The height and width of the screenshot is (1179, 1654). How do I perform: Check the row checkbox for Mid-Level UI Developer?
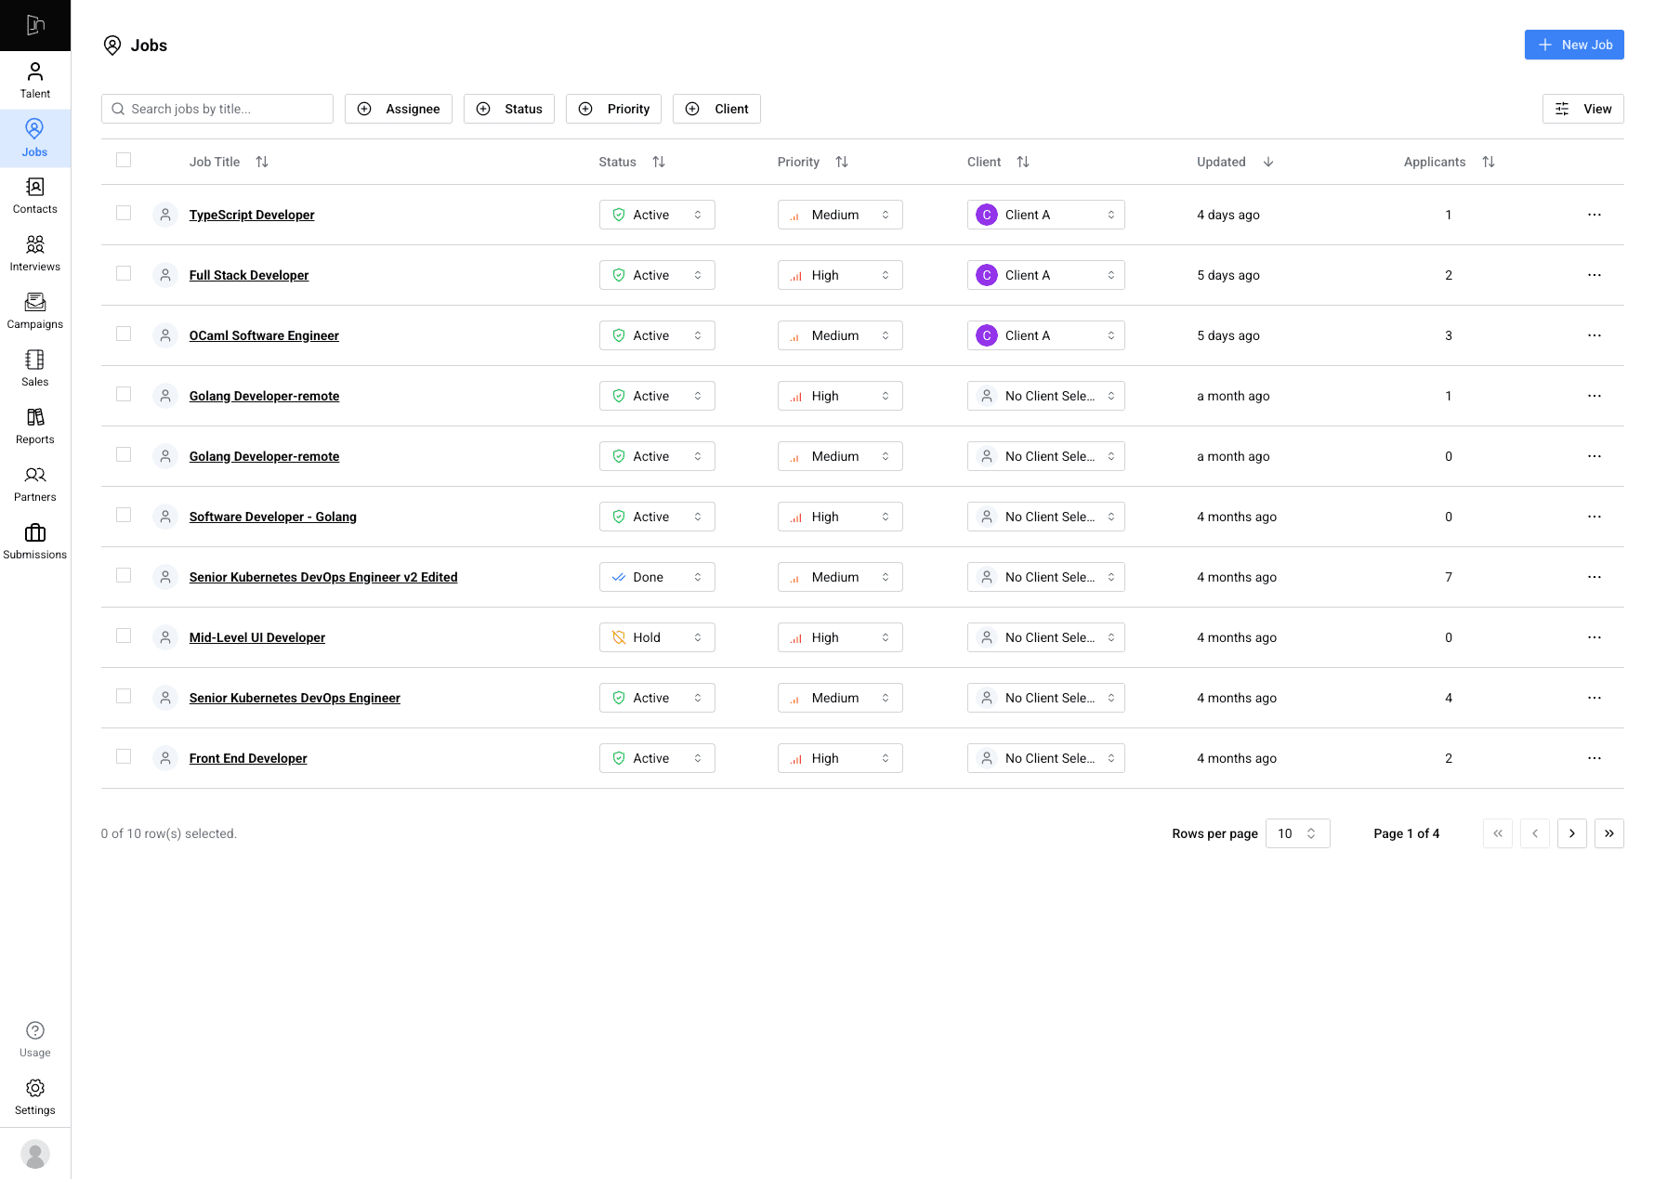(124, 635)
